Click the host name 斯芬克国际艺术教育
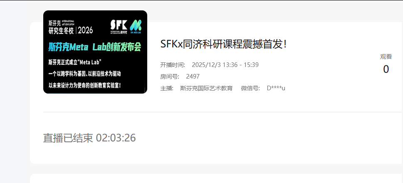Viewport: 403px width, 183px height. click(206, 89)
